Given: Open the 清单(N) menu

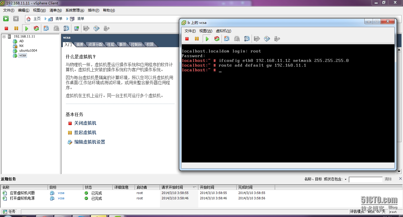Looking at the screenshot, I should click(x=55, y=10).
